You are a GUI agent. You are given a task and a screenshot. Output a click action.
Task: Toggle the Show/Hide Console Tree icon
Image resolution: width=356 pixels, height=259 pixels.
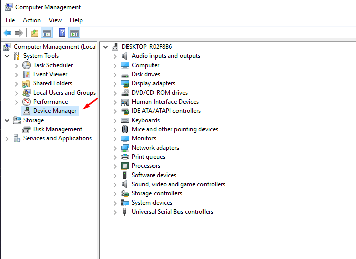click(47, 33)
